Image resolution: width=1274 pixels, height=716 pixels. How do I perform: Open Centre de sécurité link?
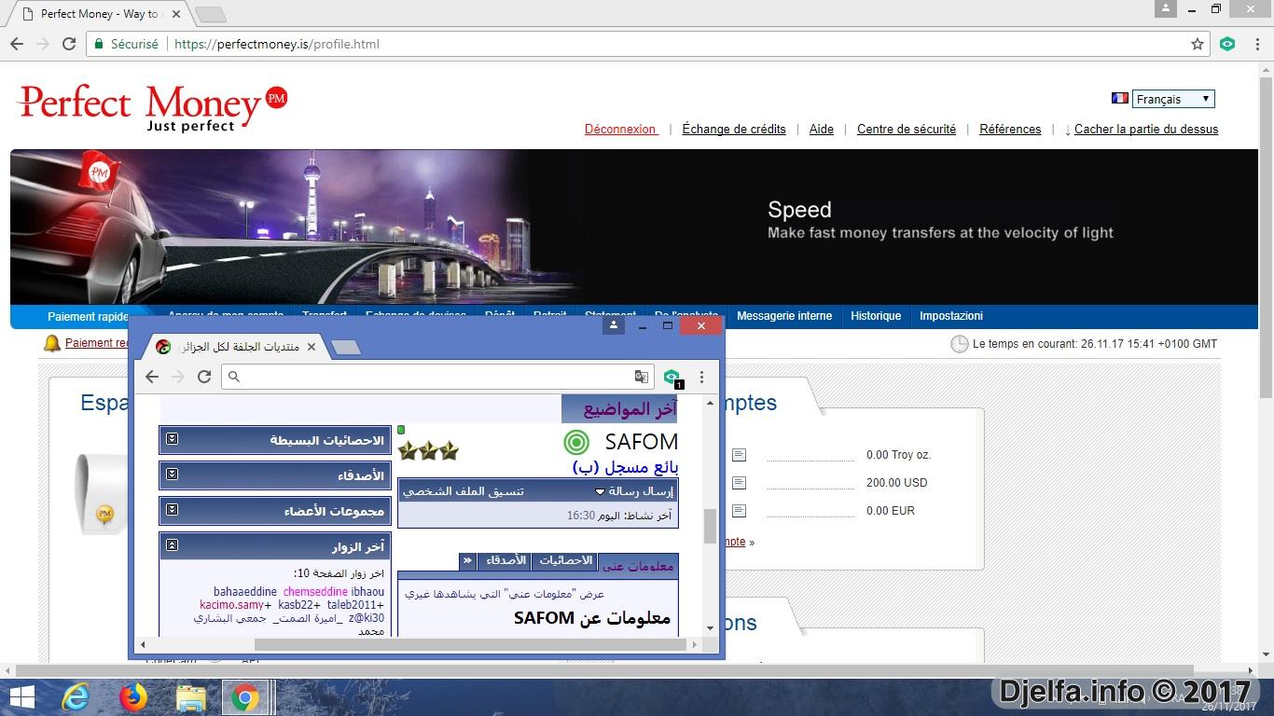(907, 129)
